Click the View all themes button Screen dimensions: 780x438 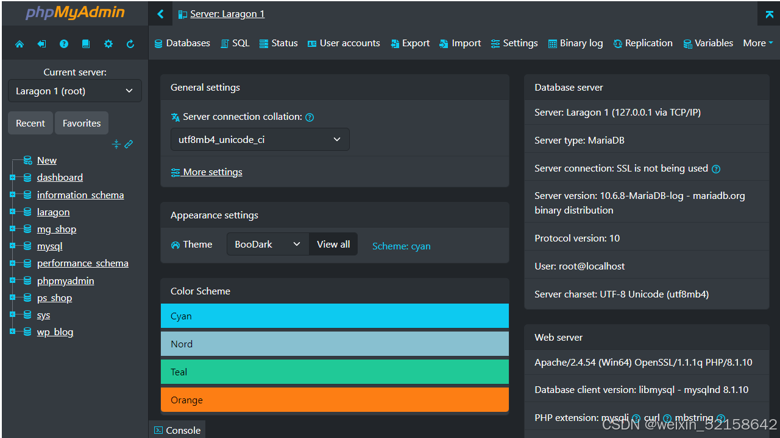tap(333, 245)
